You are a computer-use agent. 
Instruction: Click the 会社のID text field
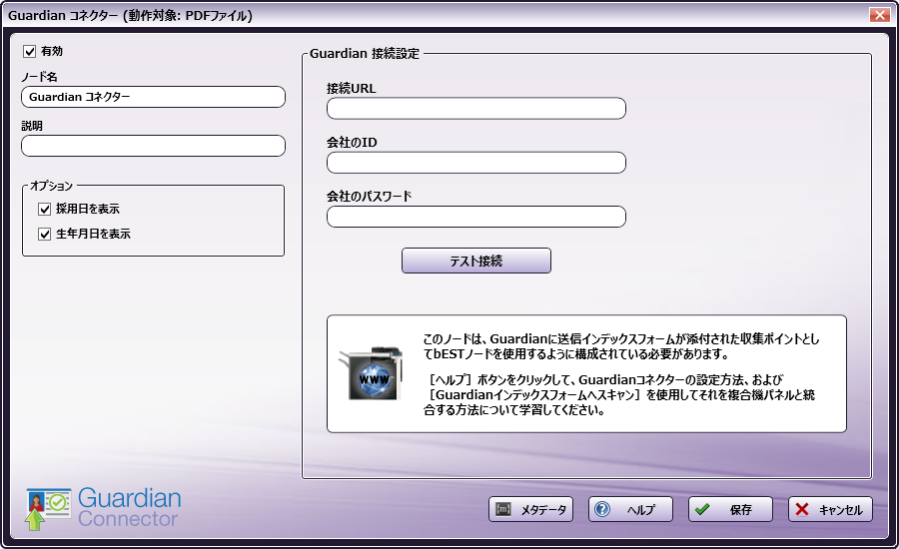pos(475,163)
